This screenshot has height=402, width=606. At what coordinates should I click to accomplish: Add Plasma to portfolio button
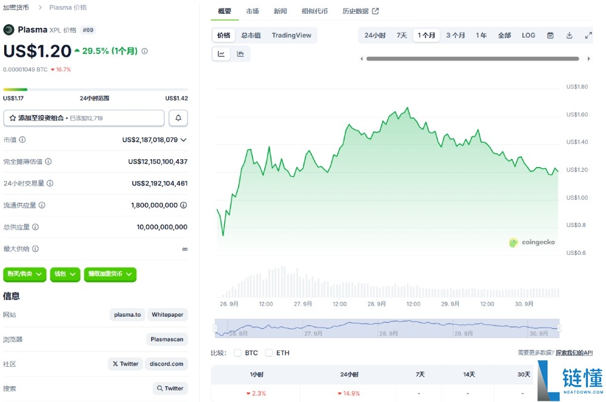[84, 118]
